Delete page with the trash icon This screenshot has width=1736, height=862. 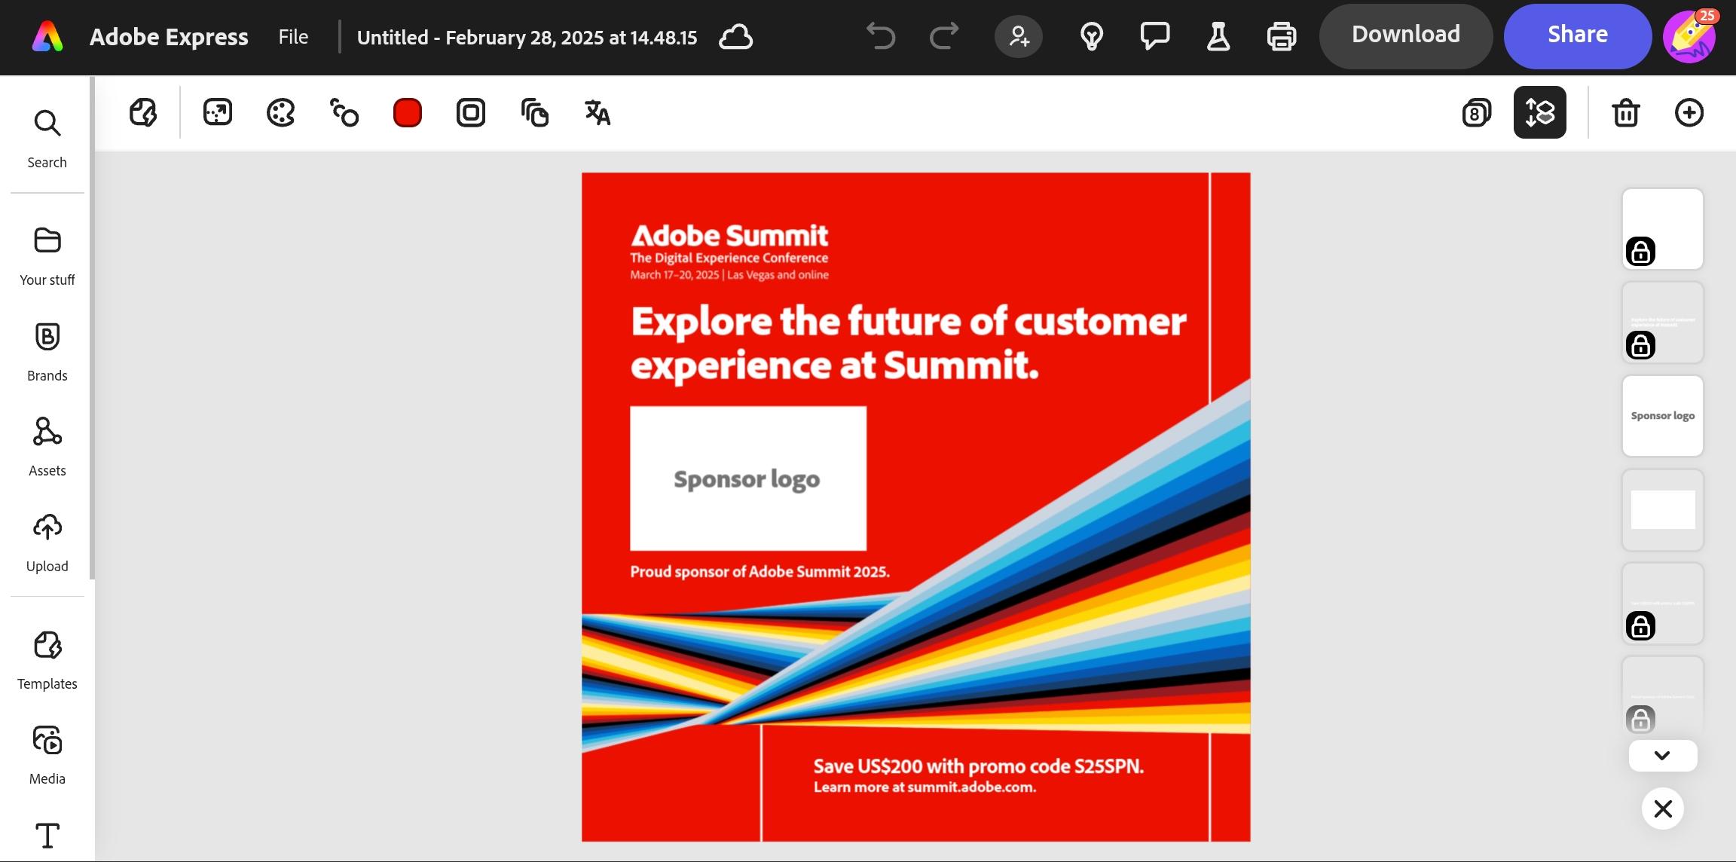pos(1625,112)
